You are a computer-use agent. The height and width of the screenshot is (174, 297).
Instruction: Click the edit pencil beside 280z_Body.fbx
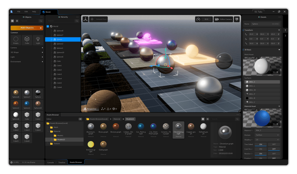tap(257, 58)
